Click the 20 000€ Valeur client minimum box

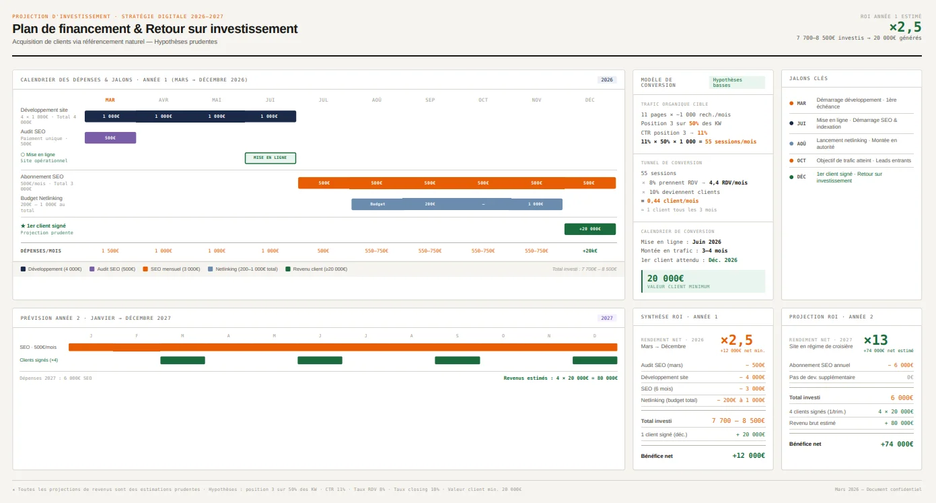(703, 281)
